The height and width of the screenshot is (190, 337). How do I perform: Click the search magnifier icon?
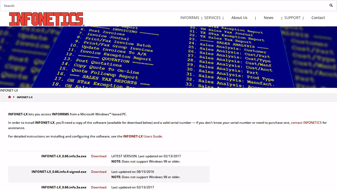click(331, 6)
